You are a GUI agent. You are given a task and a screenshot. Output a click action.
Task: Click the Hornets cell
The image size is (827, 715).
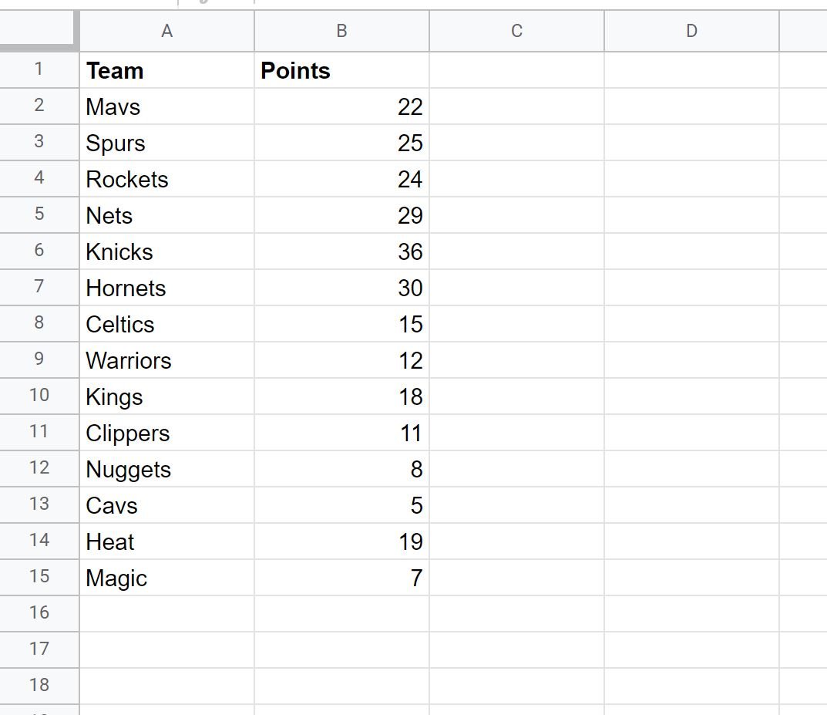pos(166,288)
